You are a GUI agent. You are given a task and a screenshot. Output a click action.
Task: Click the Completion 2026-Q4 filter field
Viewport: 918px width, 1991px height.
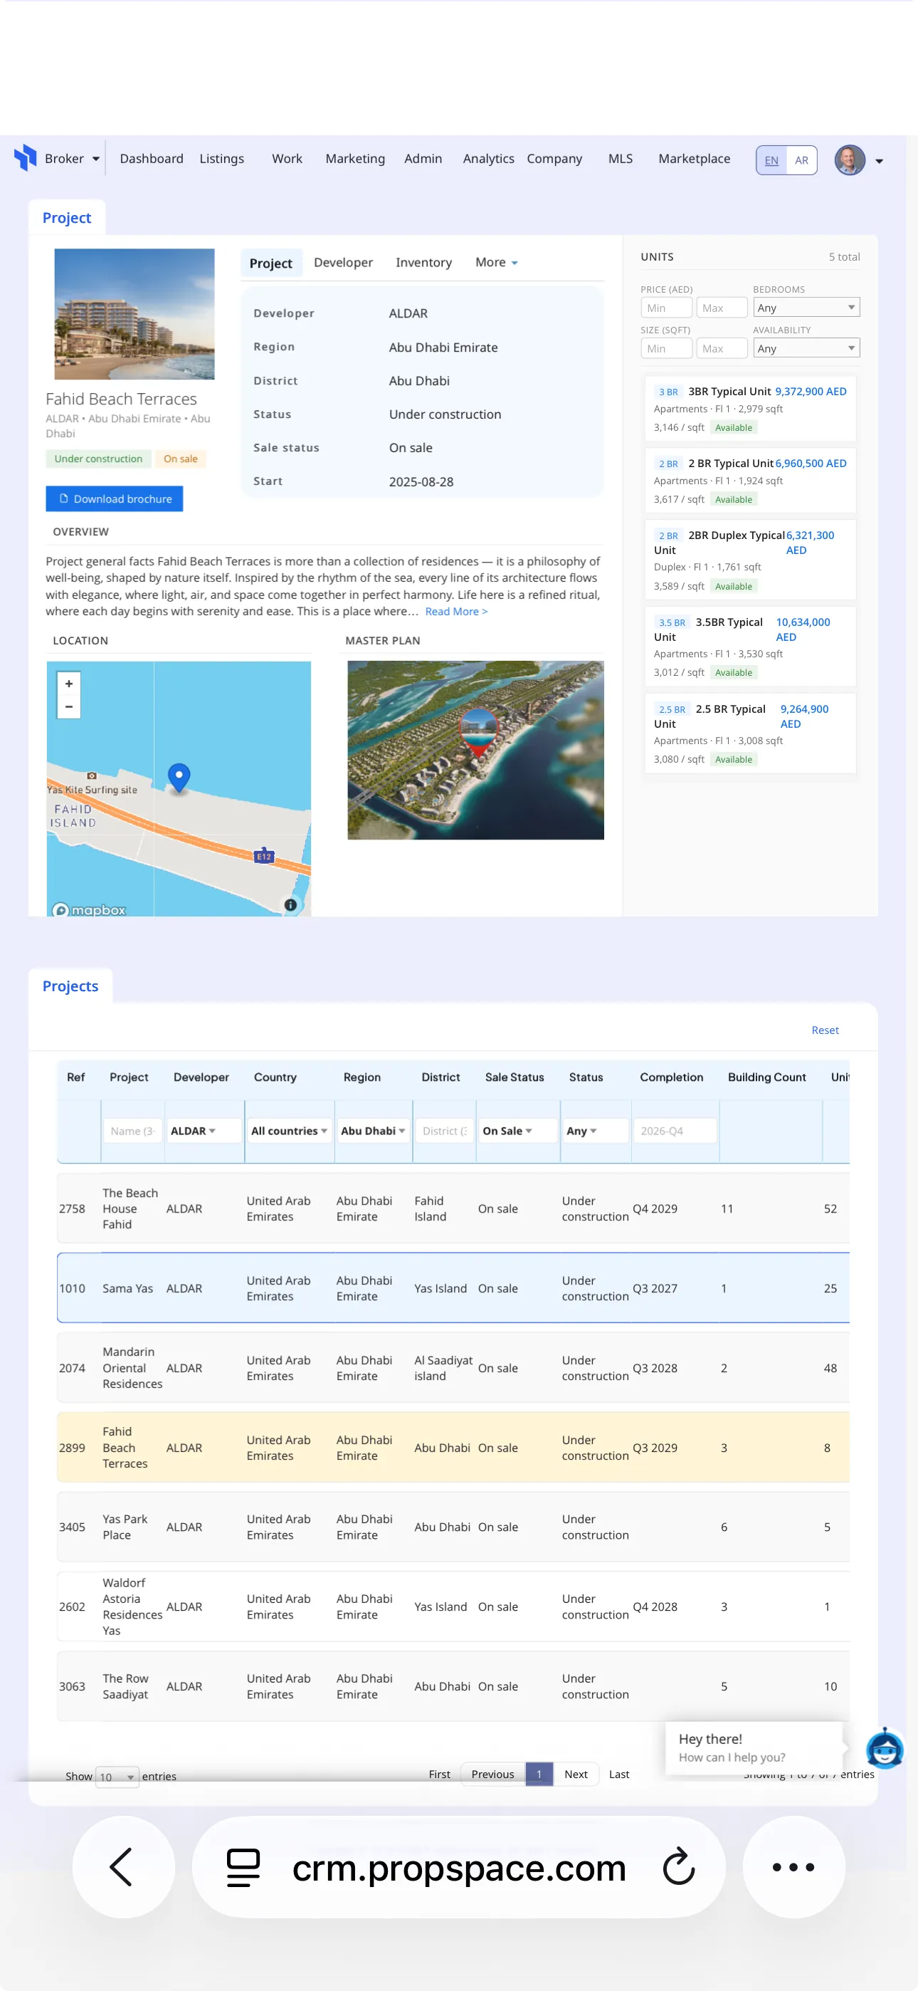(675, 1130)
